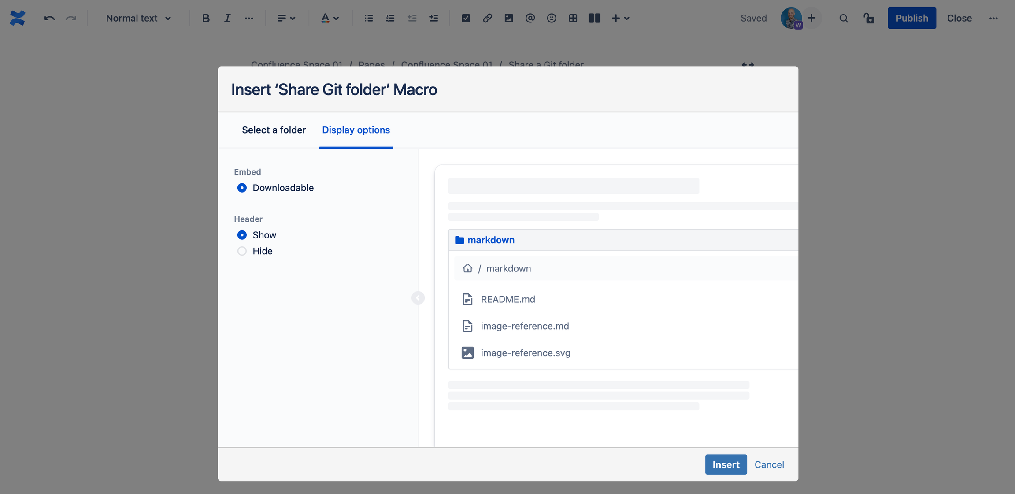Undo the last edit
Screen dimensions: 1015x494
click(x=49, y=18)
